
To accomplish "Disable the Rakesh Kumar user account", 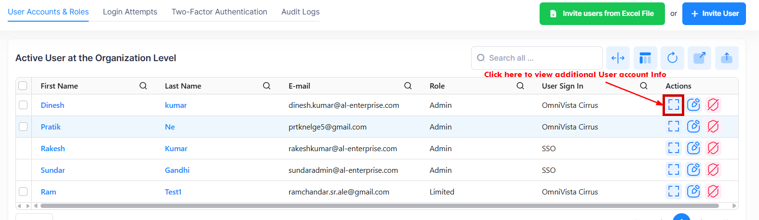I will pos(713,148).
